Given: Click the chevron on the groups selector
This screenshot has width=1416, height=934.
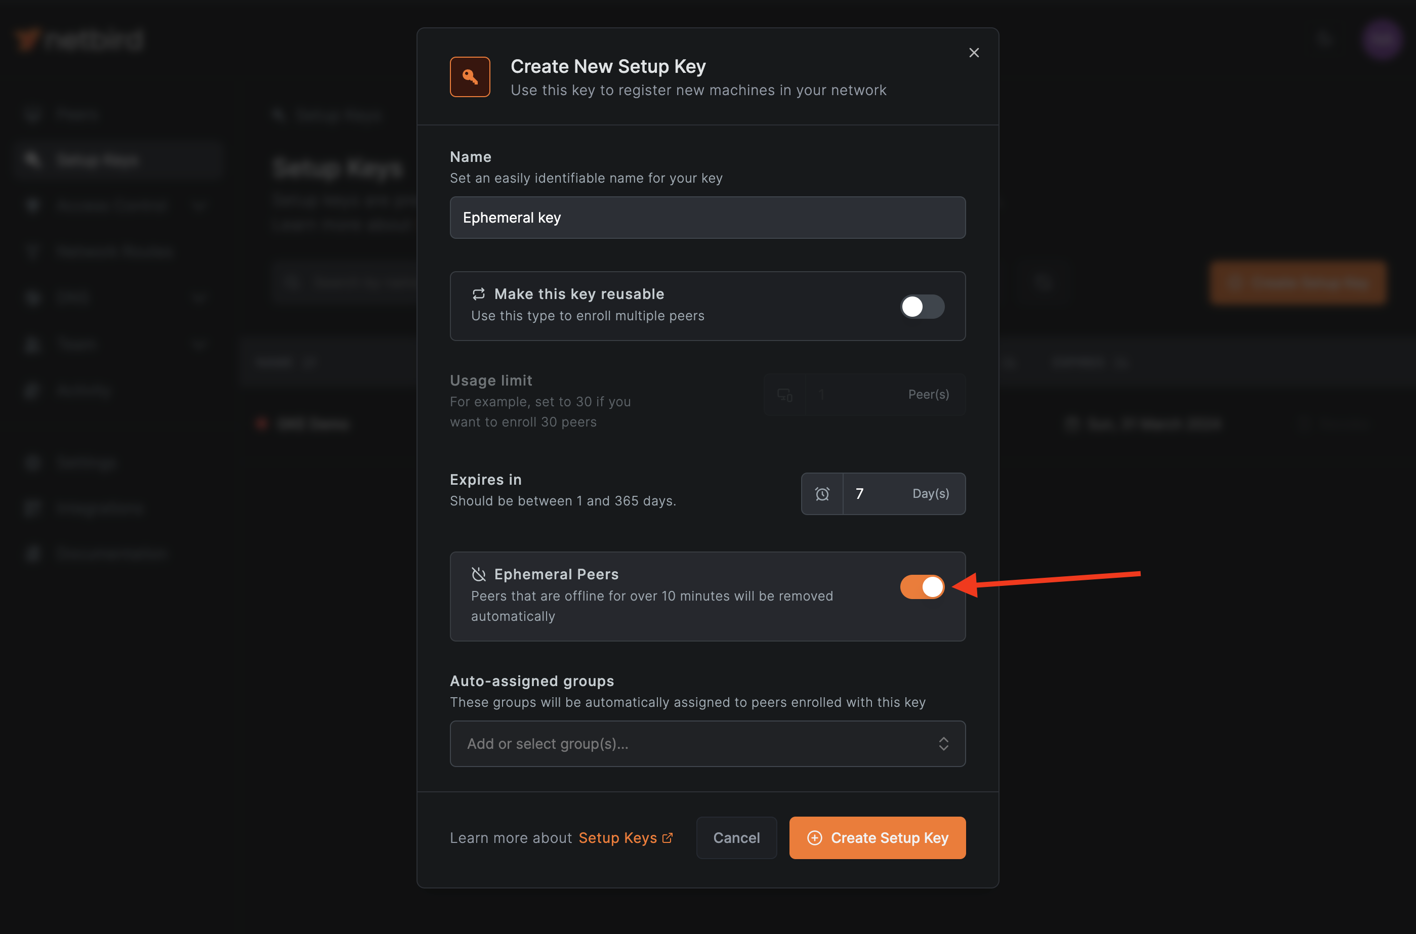Looking at the screenshot, I should [x=944, y=743].
